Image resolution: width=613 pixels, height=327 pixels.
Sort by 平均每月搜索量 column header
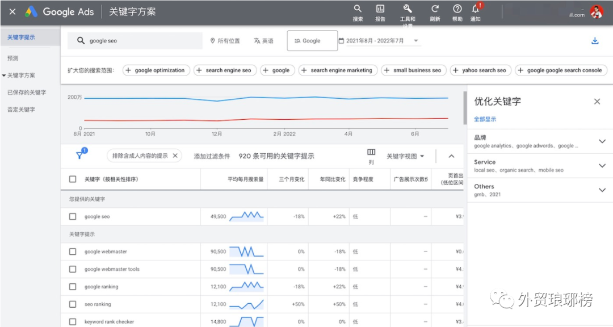(x=246, y=179)
